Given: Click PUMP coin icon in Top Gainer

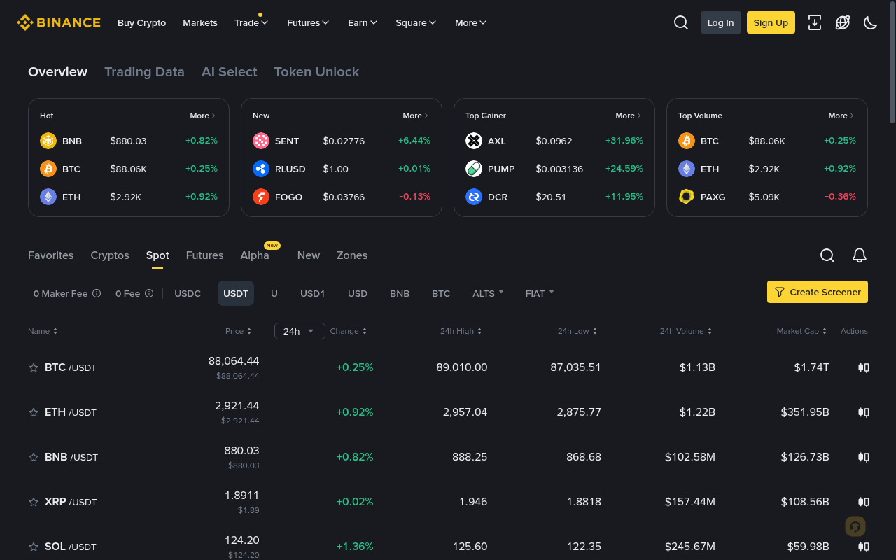Looking at the screenshot, I should coord(474,169).
